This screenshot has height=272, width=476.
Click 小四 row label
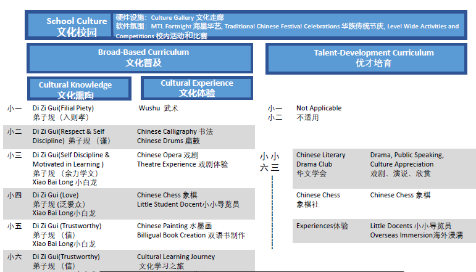[x=15, y=196]
